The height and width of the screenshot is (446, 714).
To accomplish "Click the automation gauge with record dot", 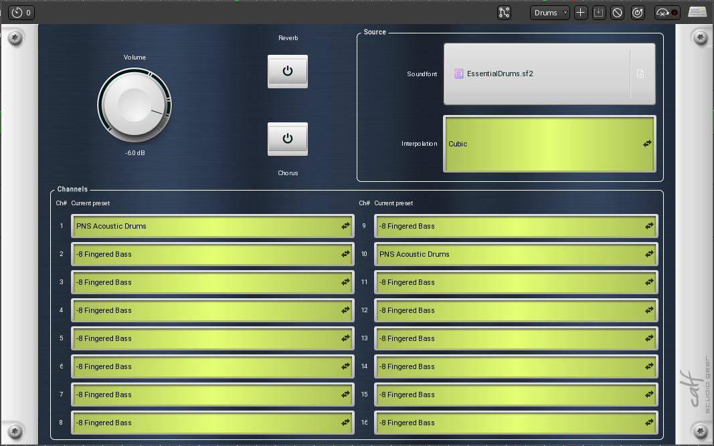I will coord(666,13).
